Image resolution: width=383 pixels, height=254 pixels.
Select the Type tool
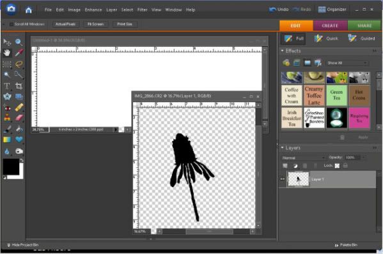[x=7, y=86]
